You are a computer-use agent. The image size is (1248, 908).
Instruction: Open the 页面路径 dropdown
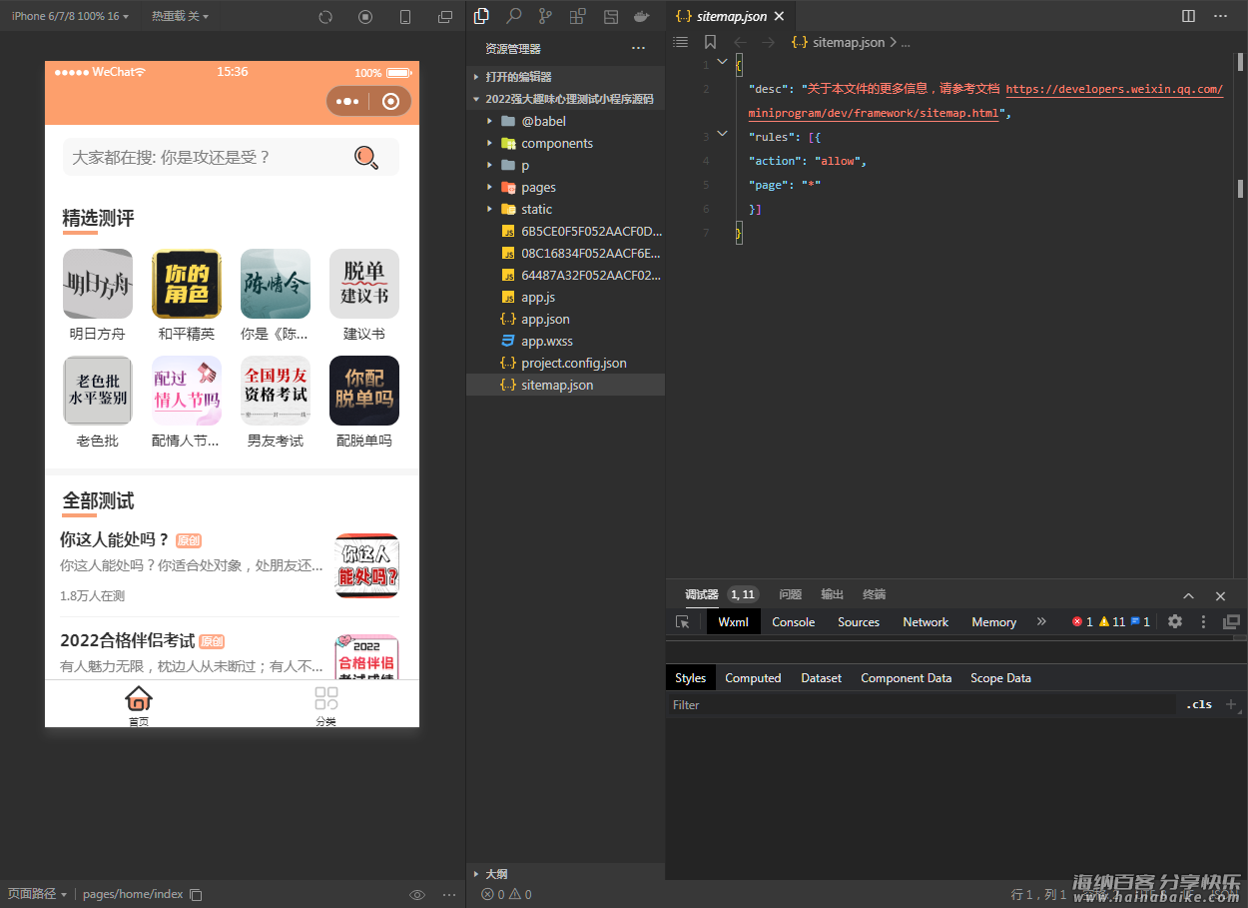pos(37,894)
